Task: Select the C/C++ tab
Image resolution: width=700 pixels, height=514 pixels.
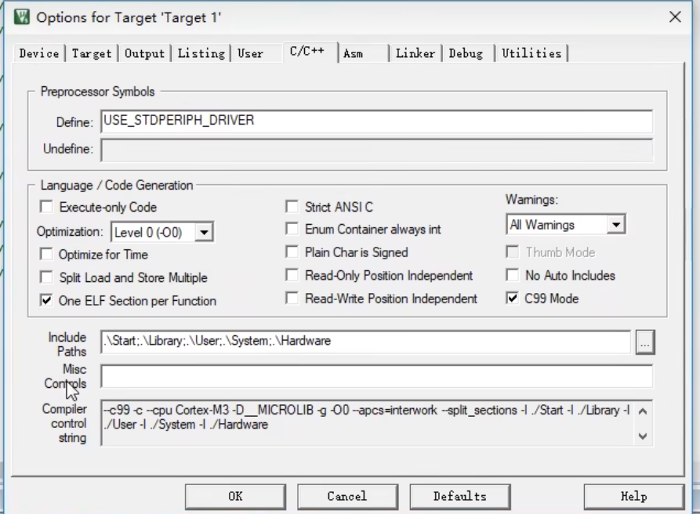Action: pyautogui.click(x=310, y=52)
